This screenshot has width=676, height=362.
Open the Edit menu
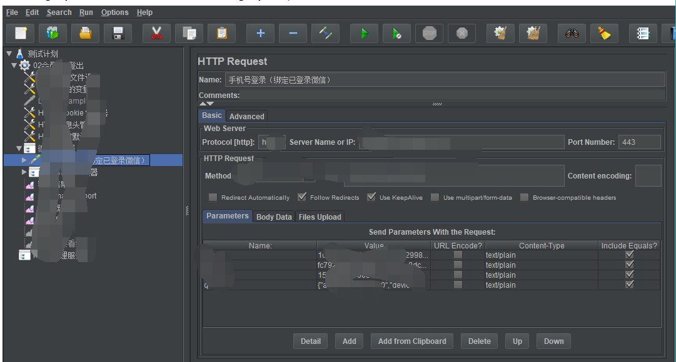tap(32, 12)
